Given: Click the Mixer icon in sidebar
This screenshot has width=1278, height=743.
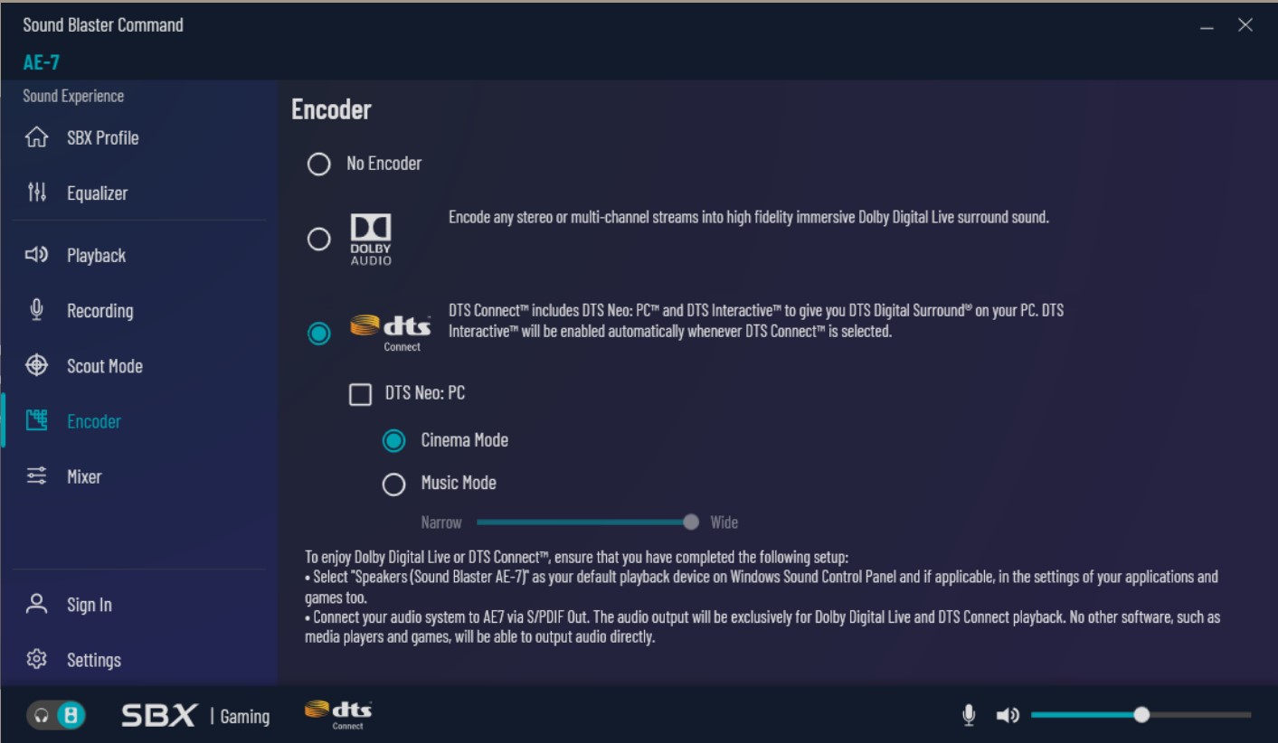Looking at the screenshot, I should 36,476.
